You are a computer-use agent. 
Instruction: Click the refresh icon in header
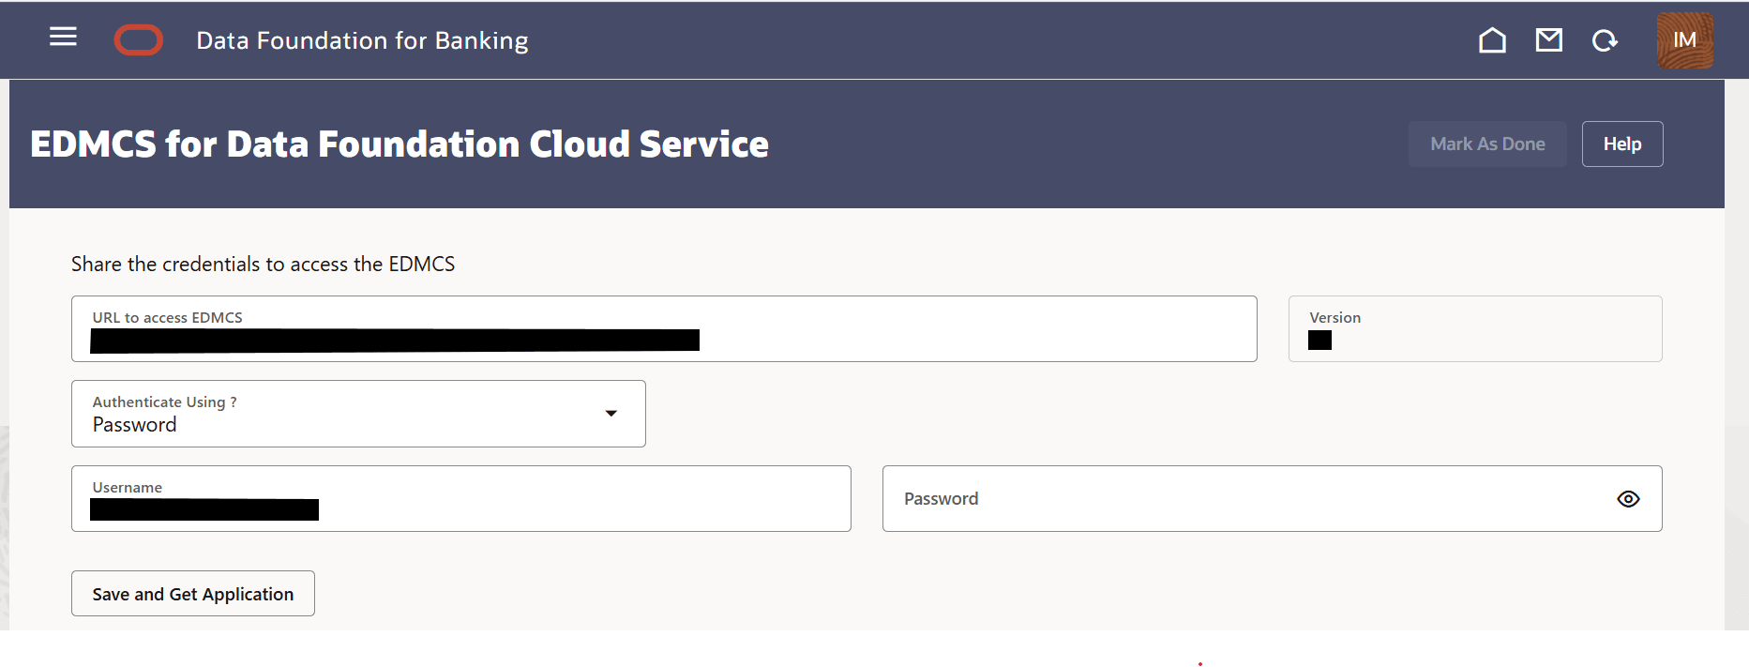click(x=1605, y=40)
